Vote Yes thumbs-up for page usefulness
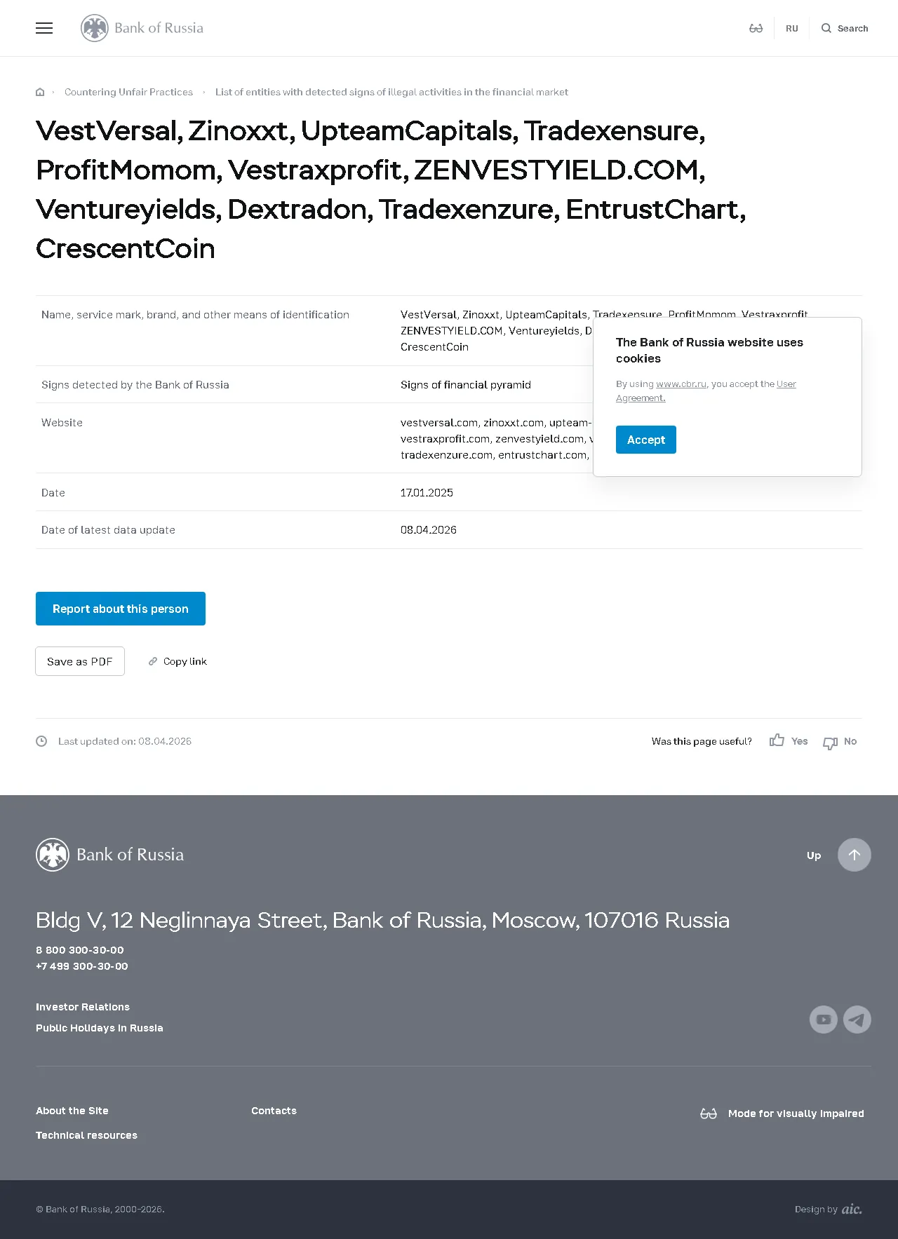Viewport: 898px width, 1239px height. click(789, 741)
